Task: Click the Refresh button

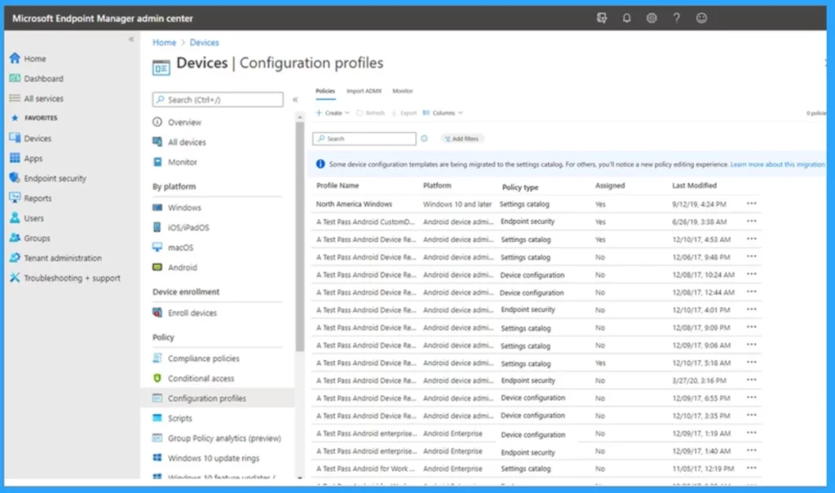Action: click(371, 113)
